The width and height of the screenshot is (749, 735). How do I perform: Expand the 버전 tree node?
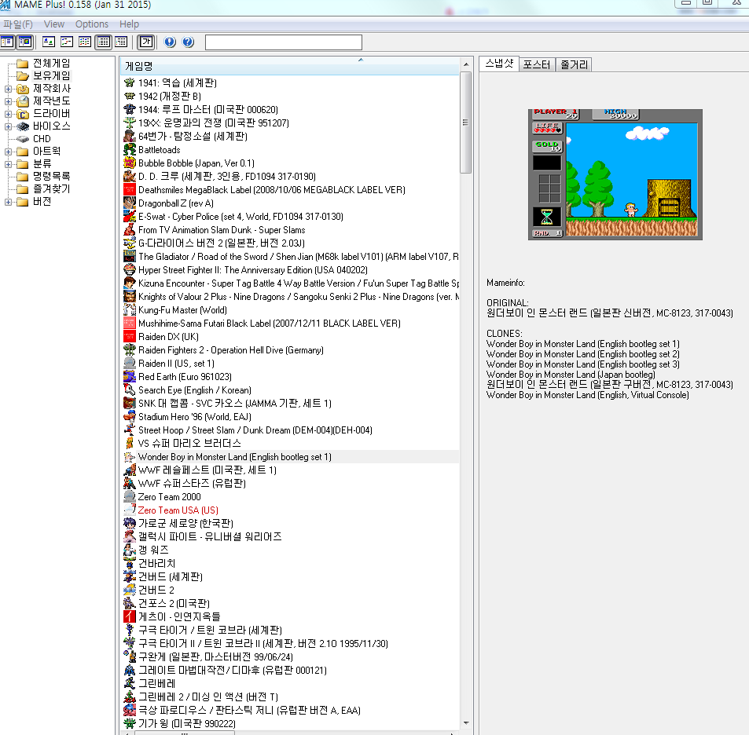point(8,202)
